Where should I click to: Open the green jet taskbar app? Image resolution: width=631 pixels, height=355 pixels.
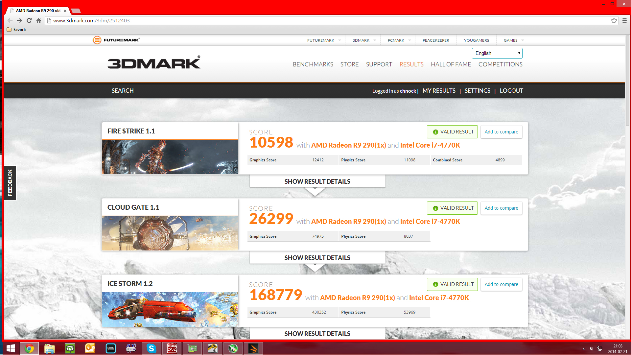point(233,348)
